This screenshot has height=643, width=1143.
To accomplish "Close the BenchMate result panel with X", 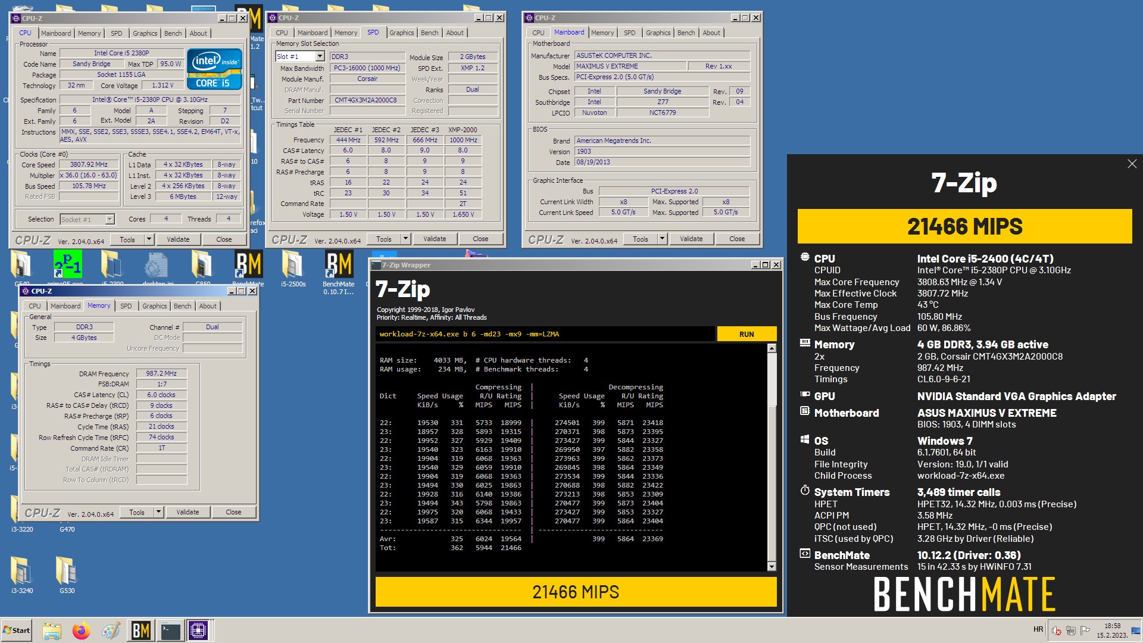I will (1132, 164).
